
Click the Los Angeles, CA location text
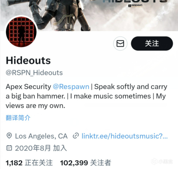coord(41,136)
